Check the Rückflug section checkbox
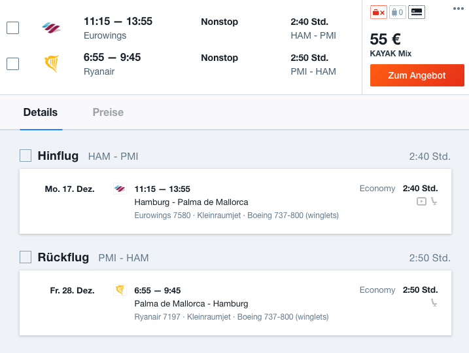The height and width of the screenshot is (353, 469). click(x=26, y=257)
